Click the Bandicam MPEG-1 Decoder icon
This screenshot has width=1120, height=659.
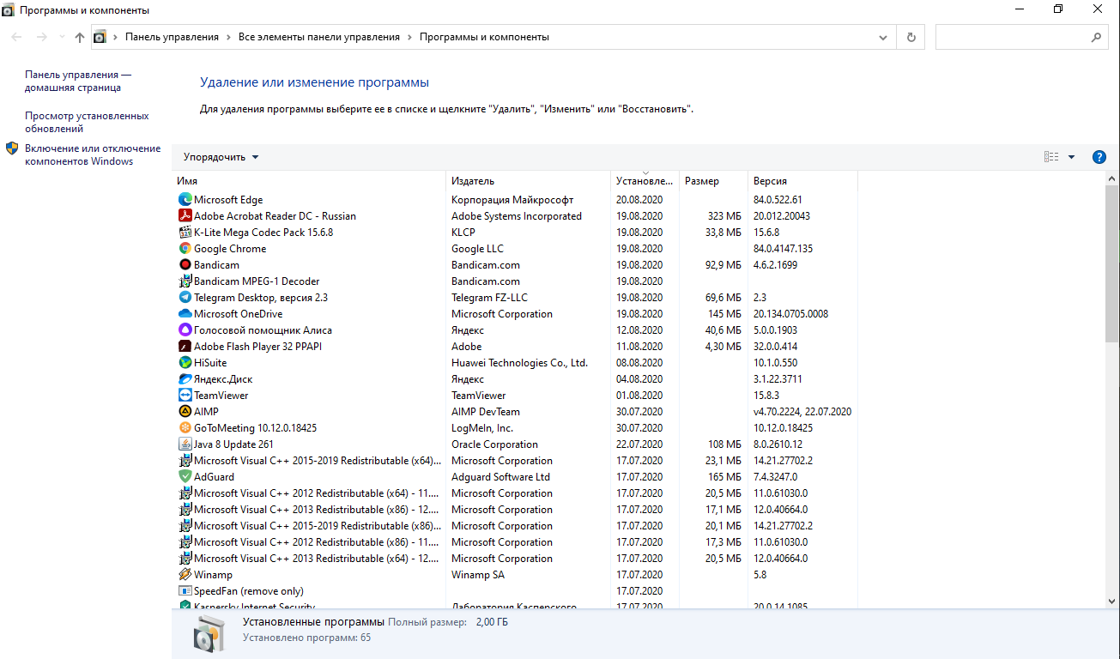[185, 281]
